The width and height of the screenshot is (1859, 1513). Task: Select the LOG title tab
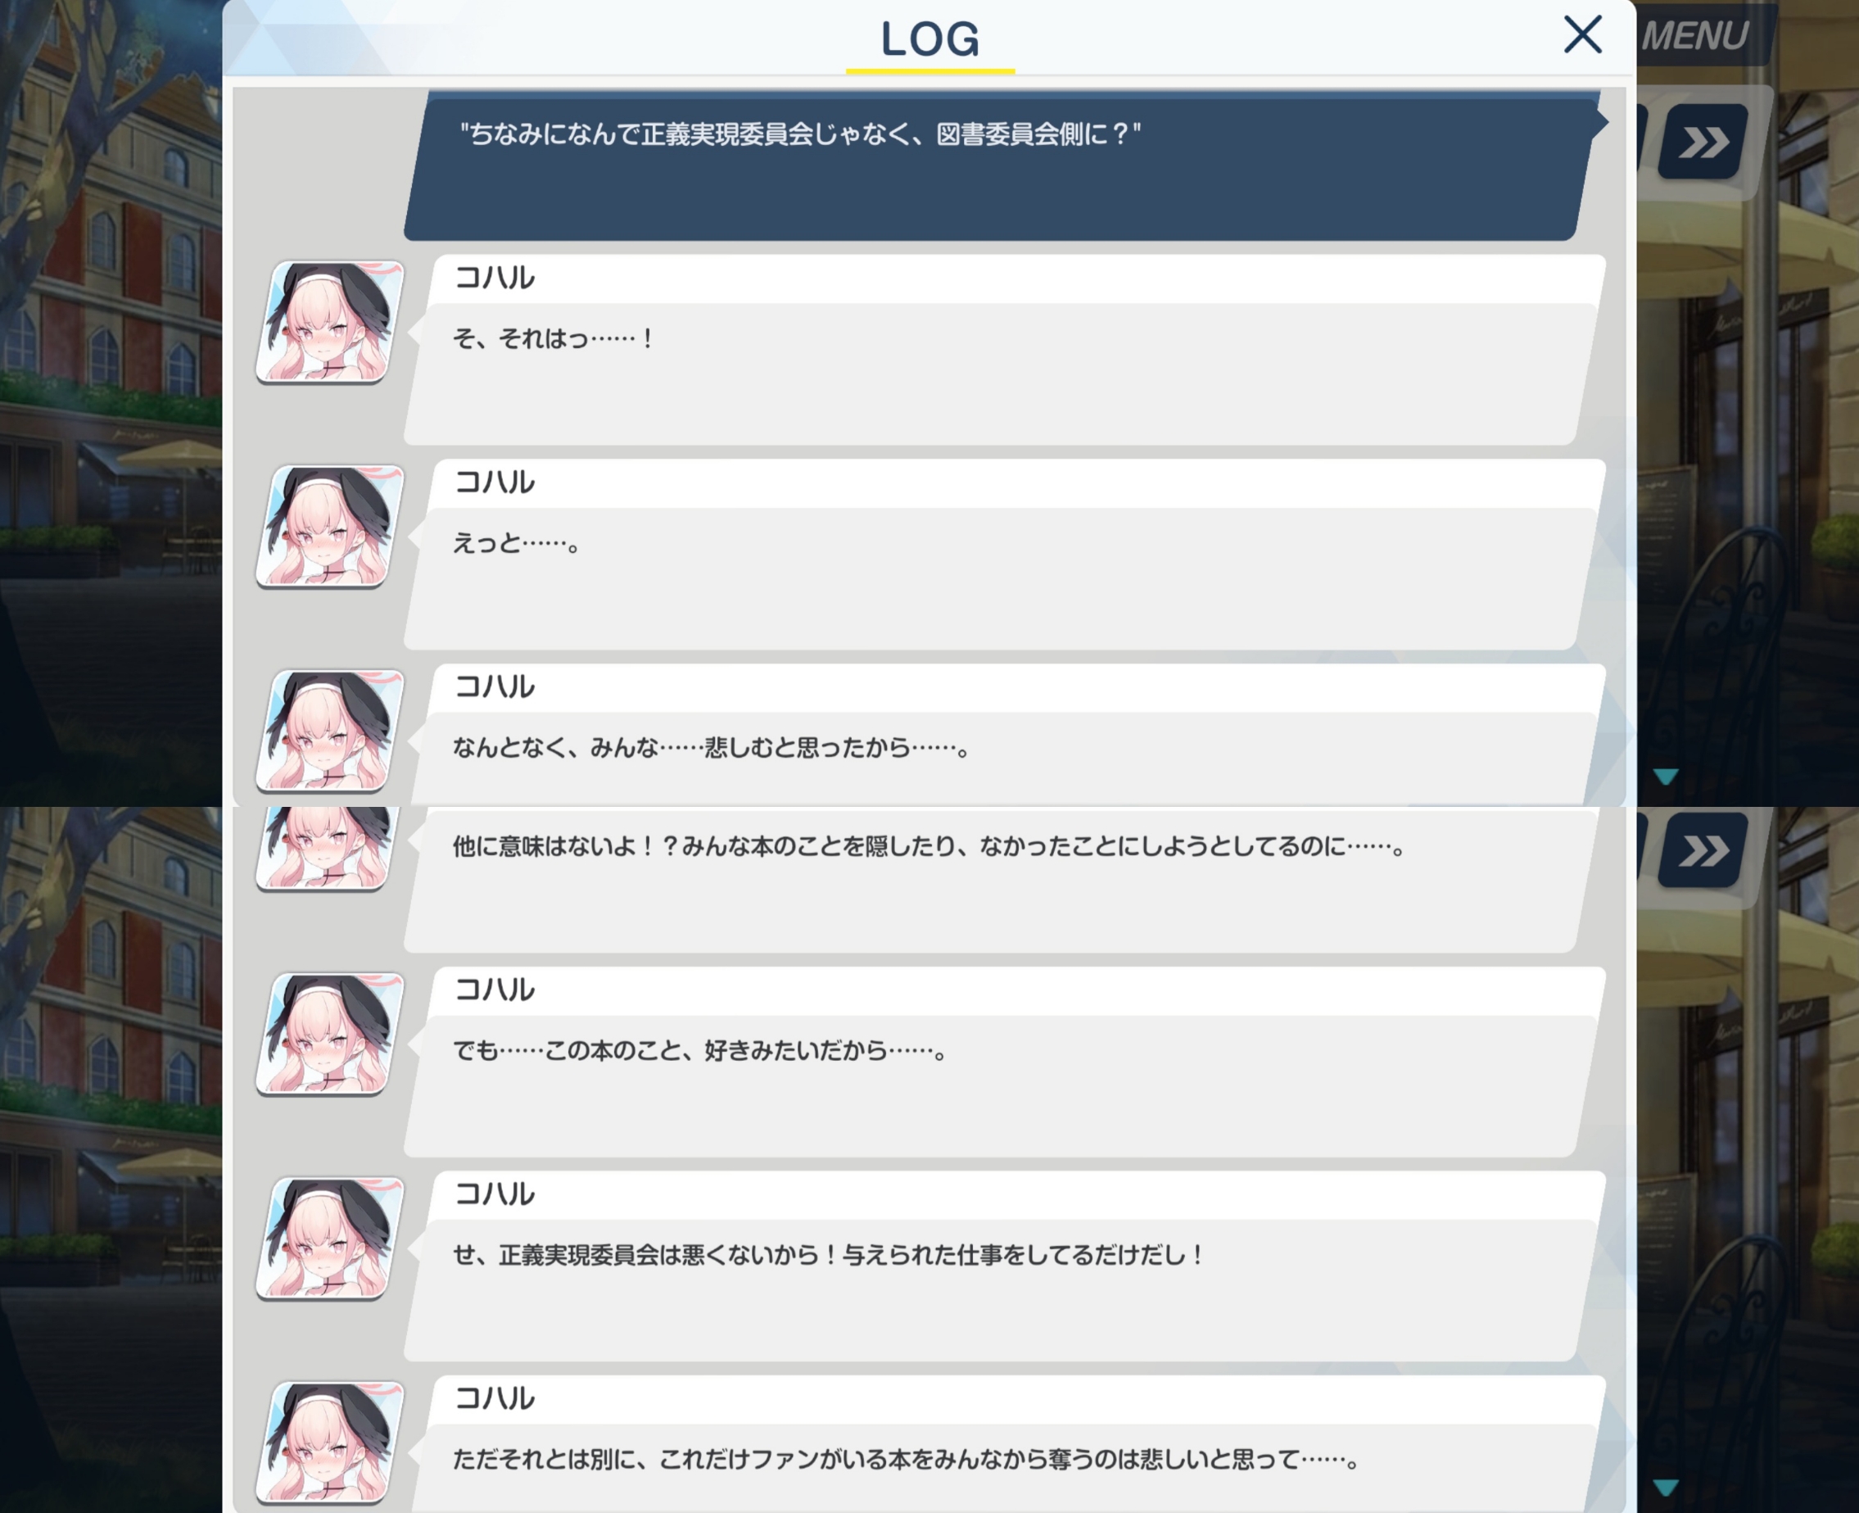click(929, 41)
